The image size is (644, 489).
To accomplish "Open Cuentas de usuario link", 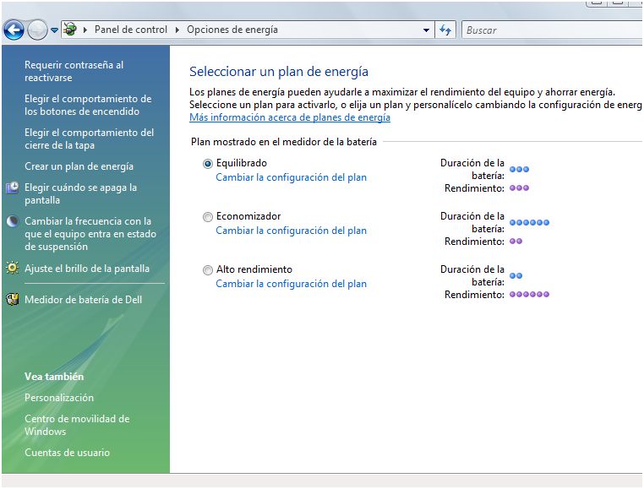I will [67, 453].
